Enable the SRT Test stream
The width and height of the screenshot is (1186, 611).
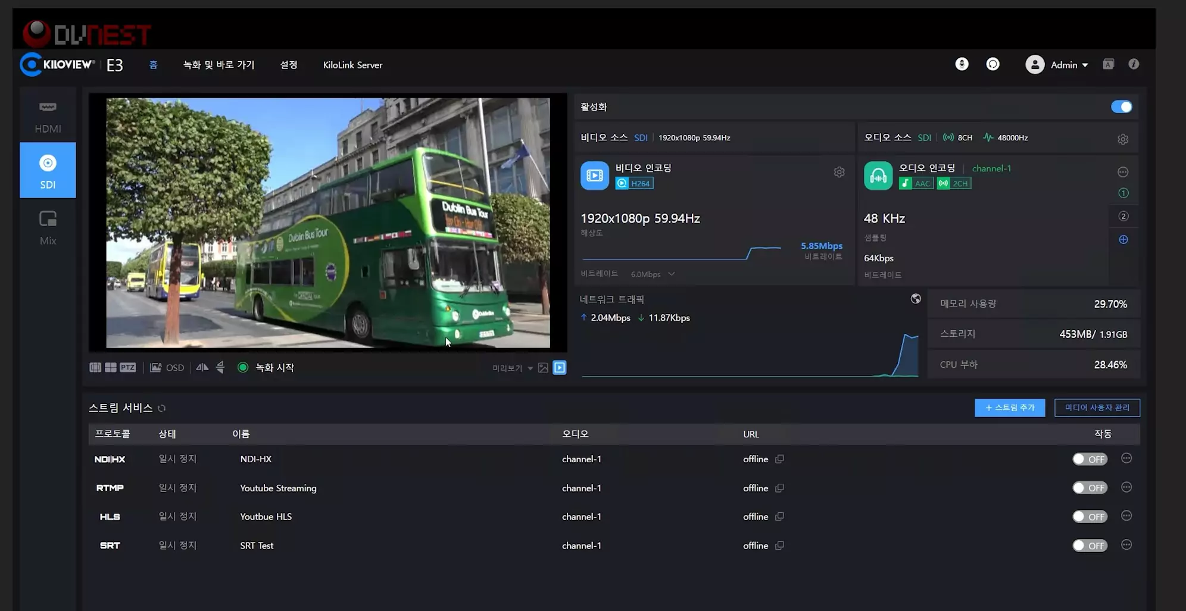point(1090,546)
